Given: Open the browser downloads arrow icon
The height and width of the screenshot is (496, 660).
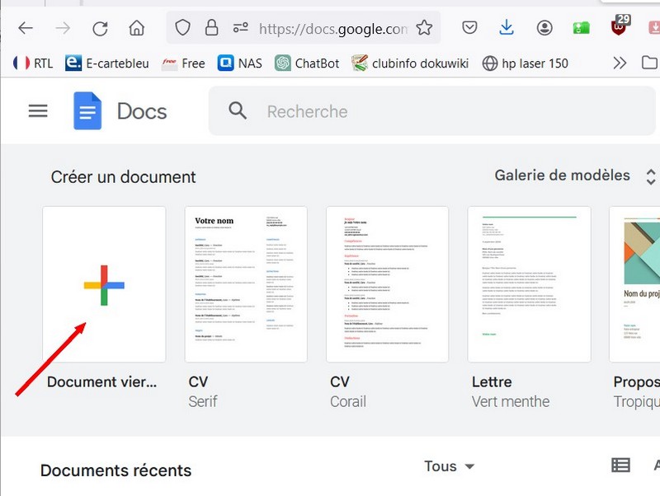Looking at the screenshot, I should coord(507,28).
